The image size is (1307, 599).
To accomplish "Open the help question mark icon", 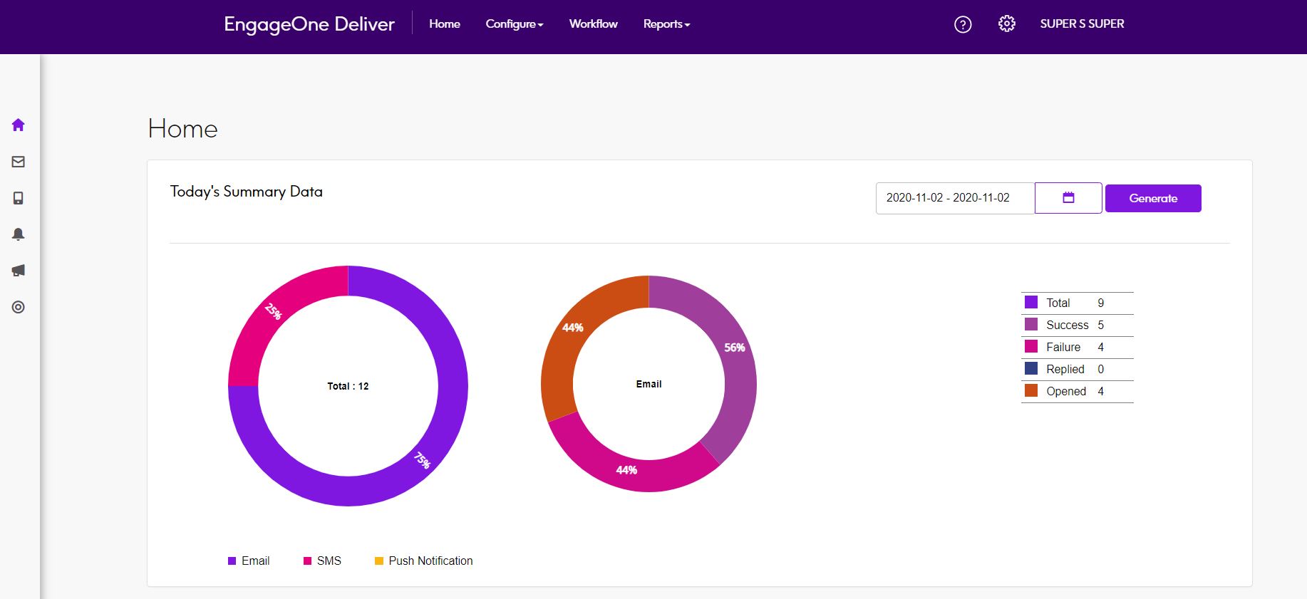I will click(x=963, y=24).
